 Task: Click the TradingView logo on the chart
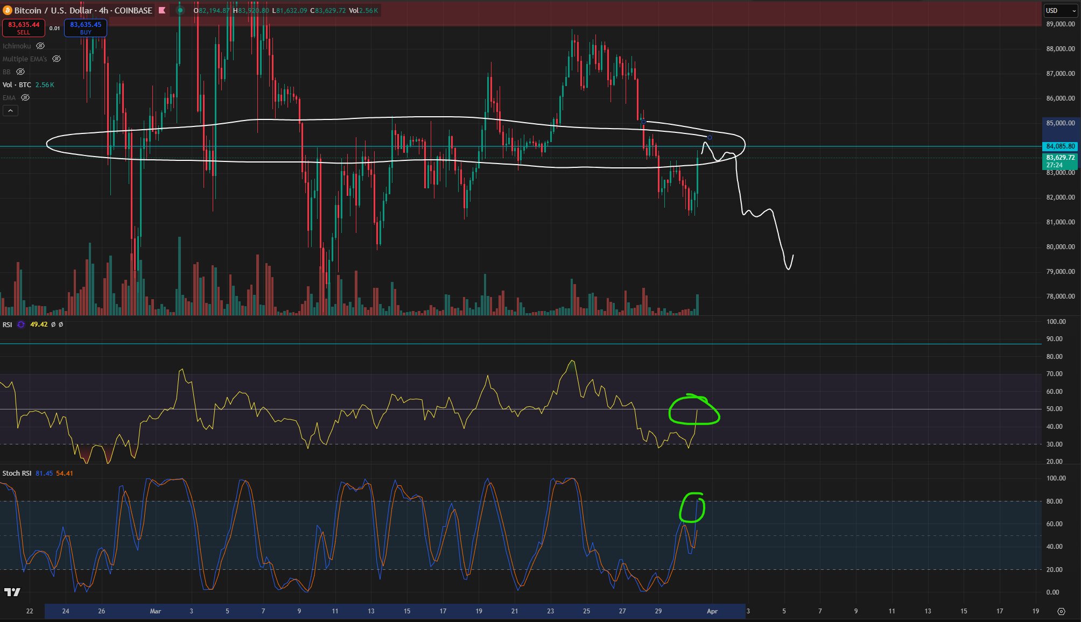pyautogui.click(x=12, y=592)
